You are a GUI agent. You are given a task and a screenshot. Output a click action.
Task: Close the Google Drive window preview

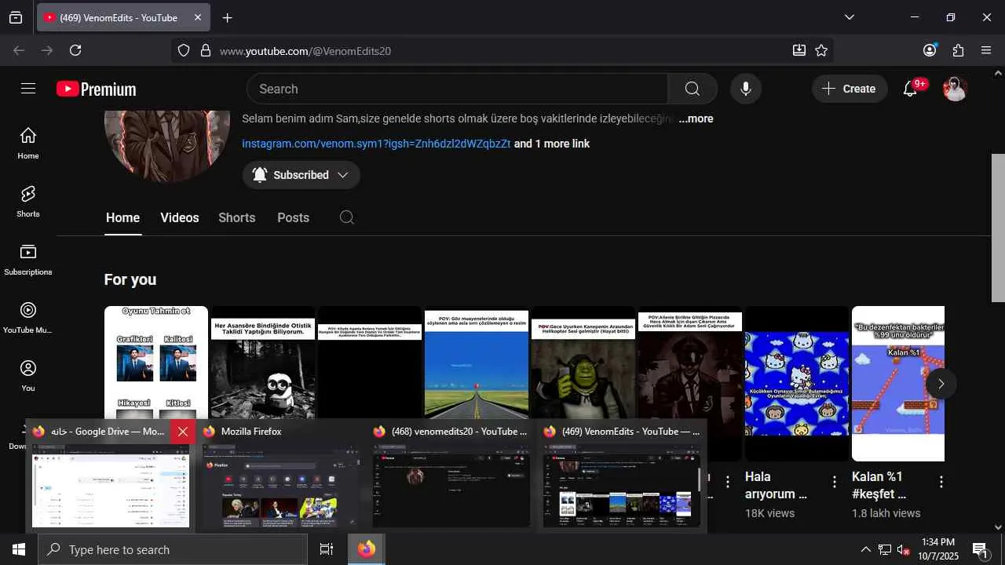point(183,432)
